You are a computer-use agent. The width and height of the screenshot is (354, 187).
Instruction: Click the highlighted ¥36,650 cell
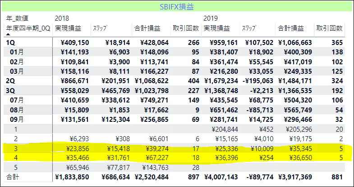300,158
